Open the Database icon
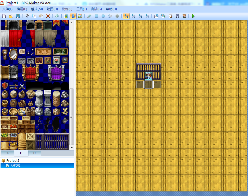248x196 pixels. tap(156, 16)
